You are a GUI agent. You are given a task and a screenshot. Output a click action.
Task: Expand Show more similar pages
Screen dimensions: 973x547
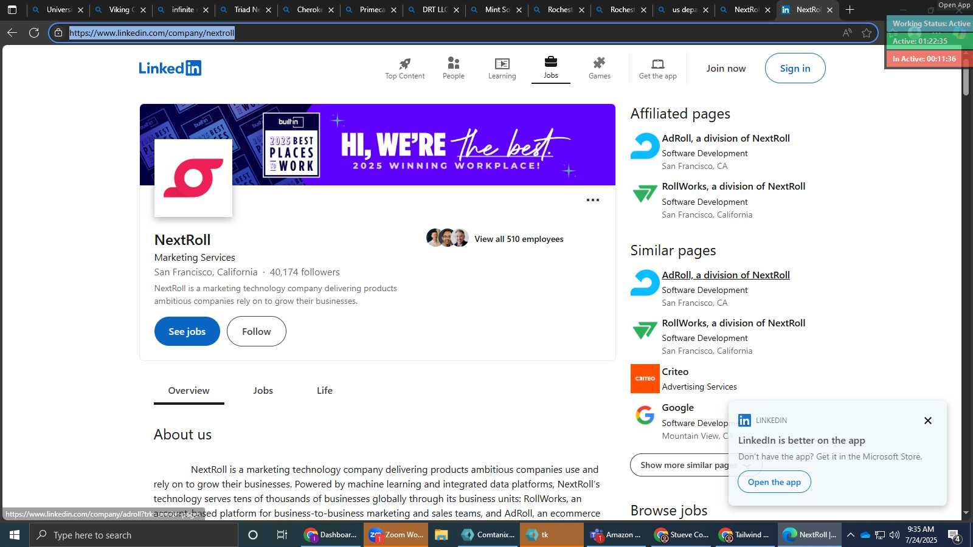pos(696,465)
